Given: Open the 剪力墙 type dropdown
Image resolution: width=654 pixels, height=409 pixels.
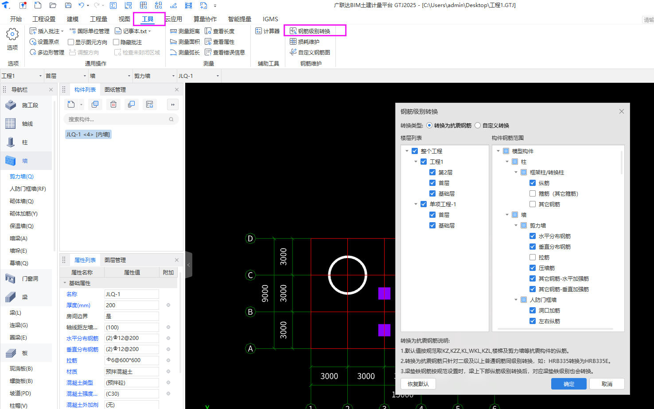Looking at the screenshot, I should click(155, 76).
